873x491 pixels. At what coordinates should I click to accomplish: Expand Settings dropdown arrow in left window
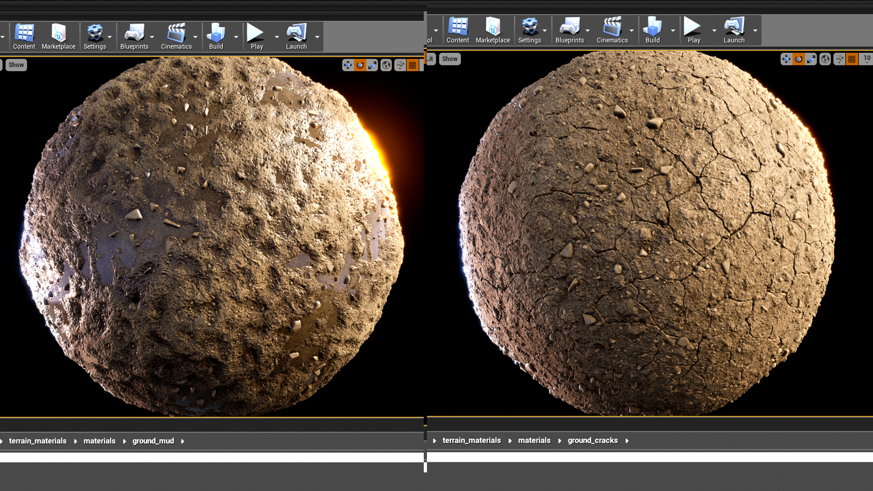click(110, 37)
